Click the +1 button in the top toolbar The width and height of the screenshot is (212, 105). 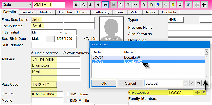(x=98, y=5)
